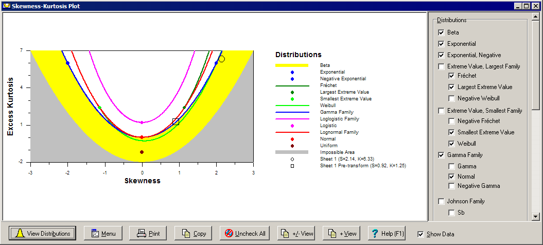The height and width of the screenshot is (245, 543).
Task: Click the Gamma Family blue legend line
Action: pyautogui.click(x=292, y=112)
